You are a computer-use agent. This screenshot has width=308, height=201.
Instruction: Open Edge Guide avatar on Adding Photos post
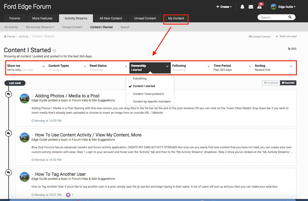click(x=25, y=98)
